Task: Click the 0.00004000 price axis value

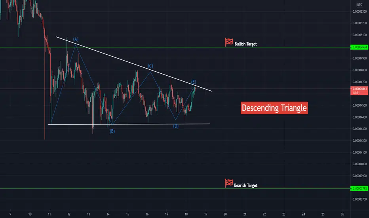Action: coord(359,164)
